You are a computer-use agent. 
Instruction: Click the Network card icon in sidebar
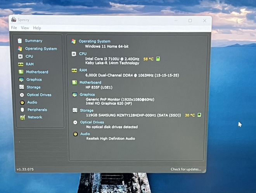click(22, 117)
